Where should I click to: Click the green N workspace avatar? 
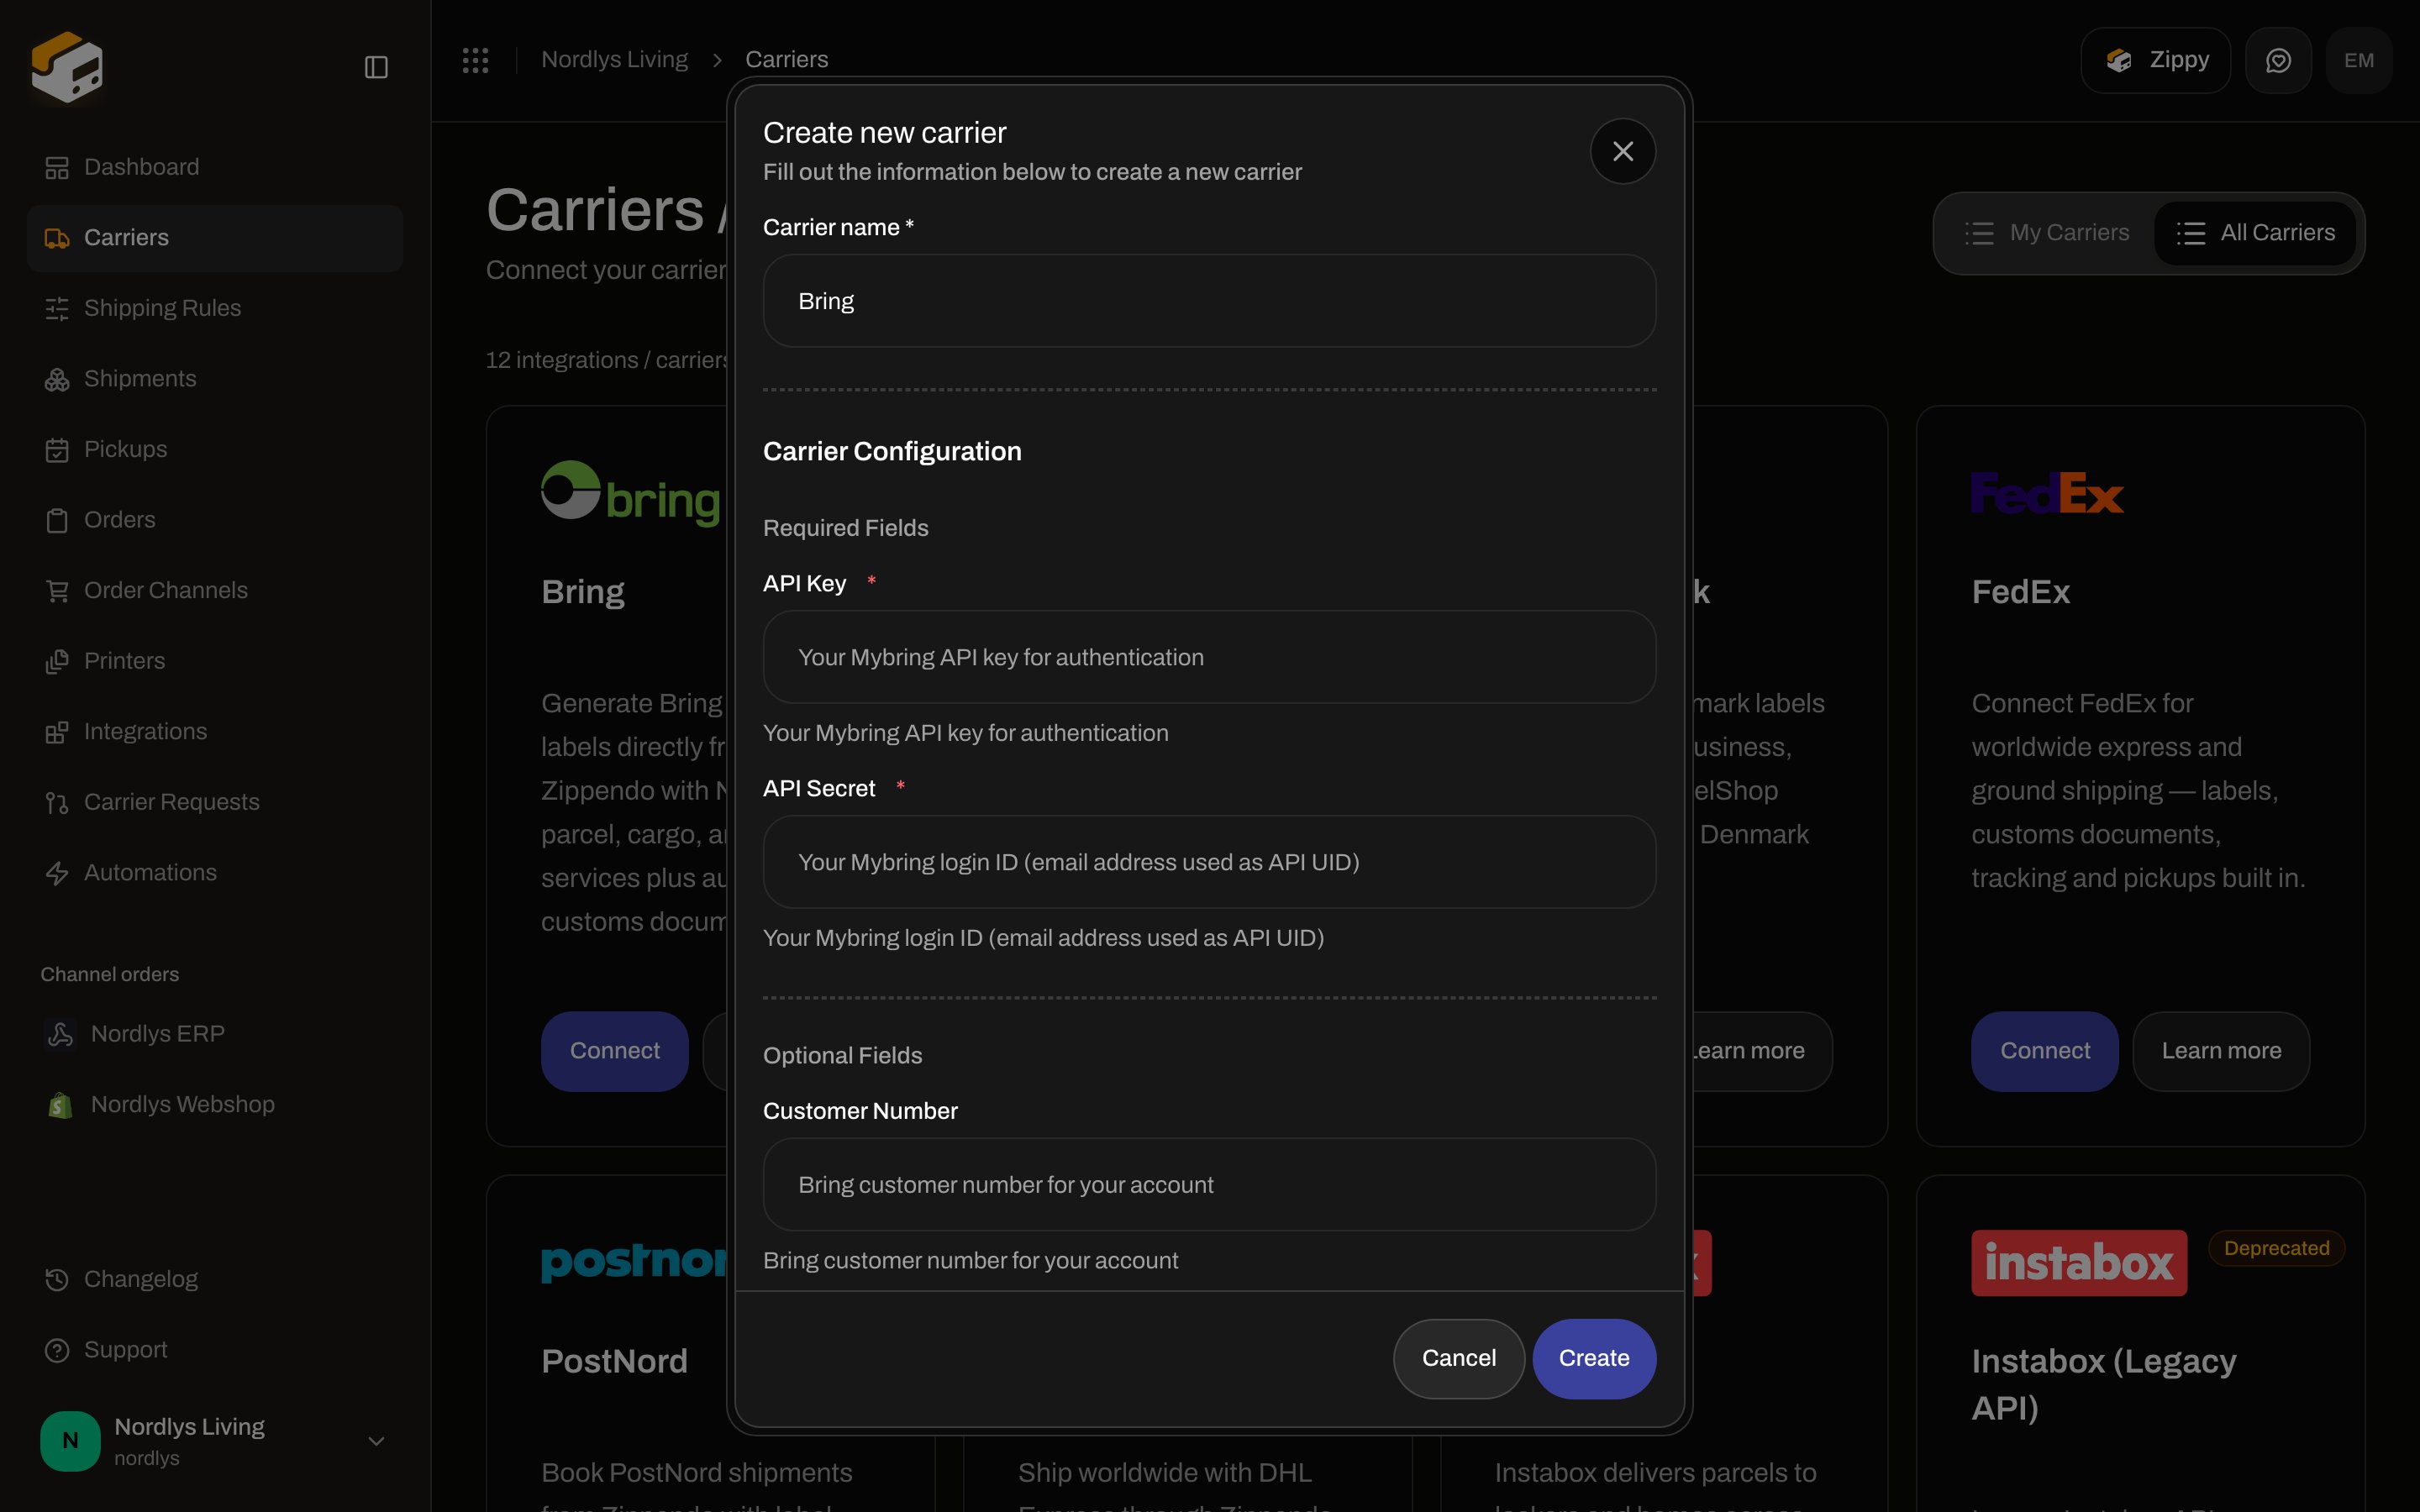click(70, 1441)
